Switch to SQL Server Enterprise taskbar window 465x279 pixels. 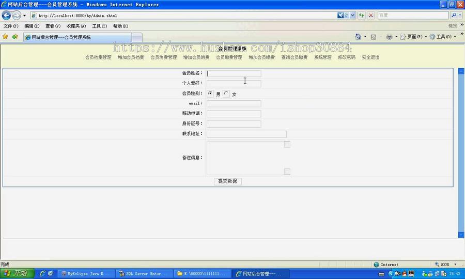144,274
